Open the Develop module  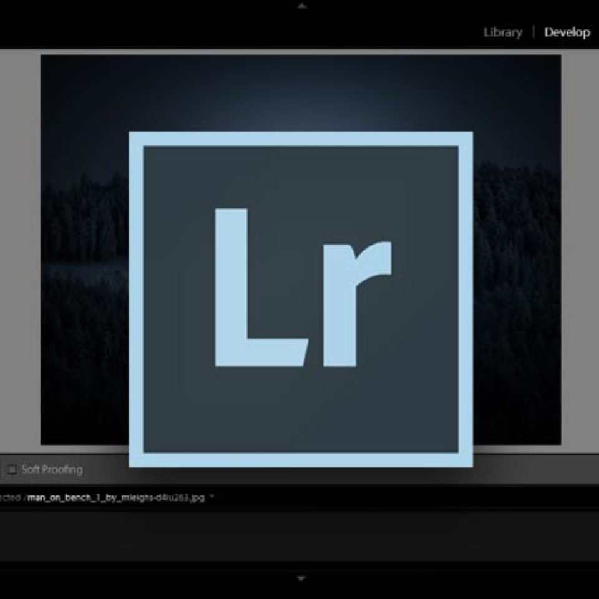[567, 32]
